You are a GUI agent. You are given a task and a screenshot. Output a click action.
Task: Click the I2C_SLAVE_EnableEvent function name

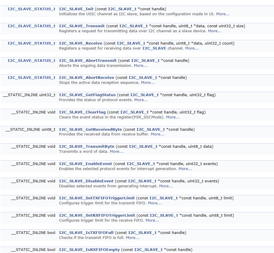(86, 164)
